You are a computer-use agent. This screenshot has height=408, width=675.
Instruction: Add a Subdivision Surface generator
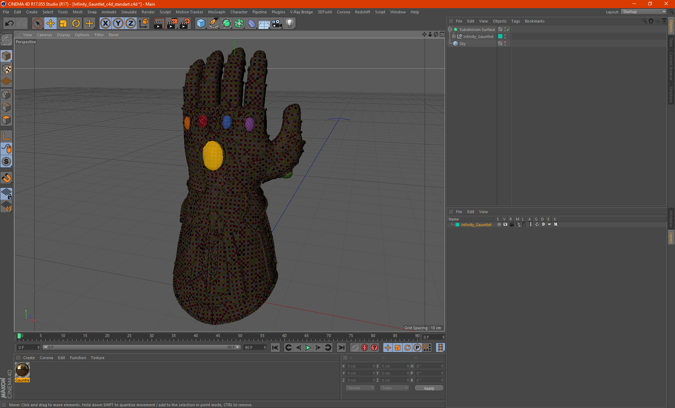click(226, 24)
